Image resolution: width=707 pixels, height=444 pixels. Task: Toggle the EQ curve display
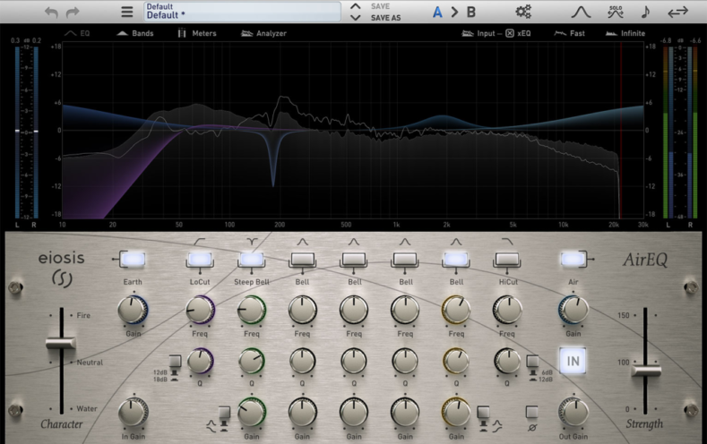(78, 33)
